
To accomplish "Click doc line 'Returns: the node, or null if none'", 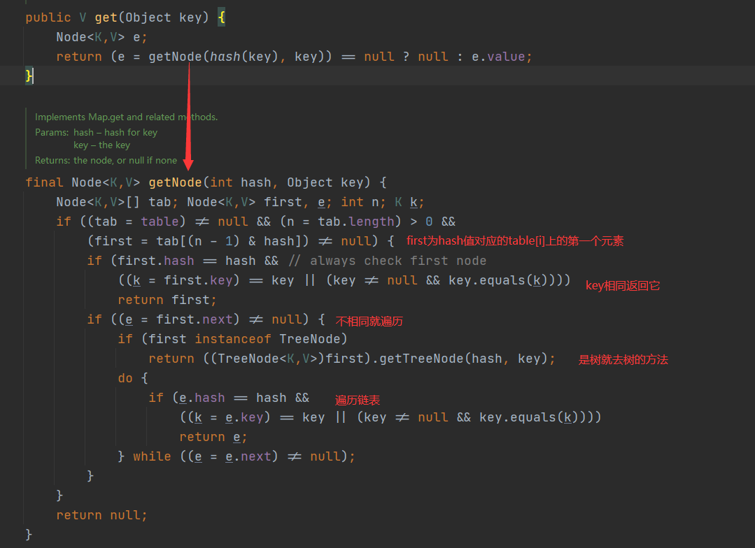I will 106,160.
